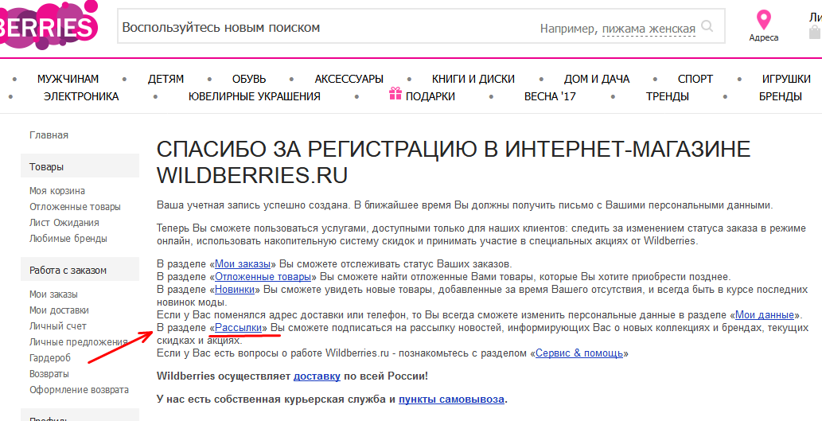
Task: Open the Адреса location pin icon
Action: [763, 21]
